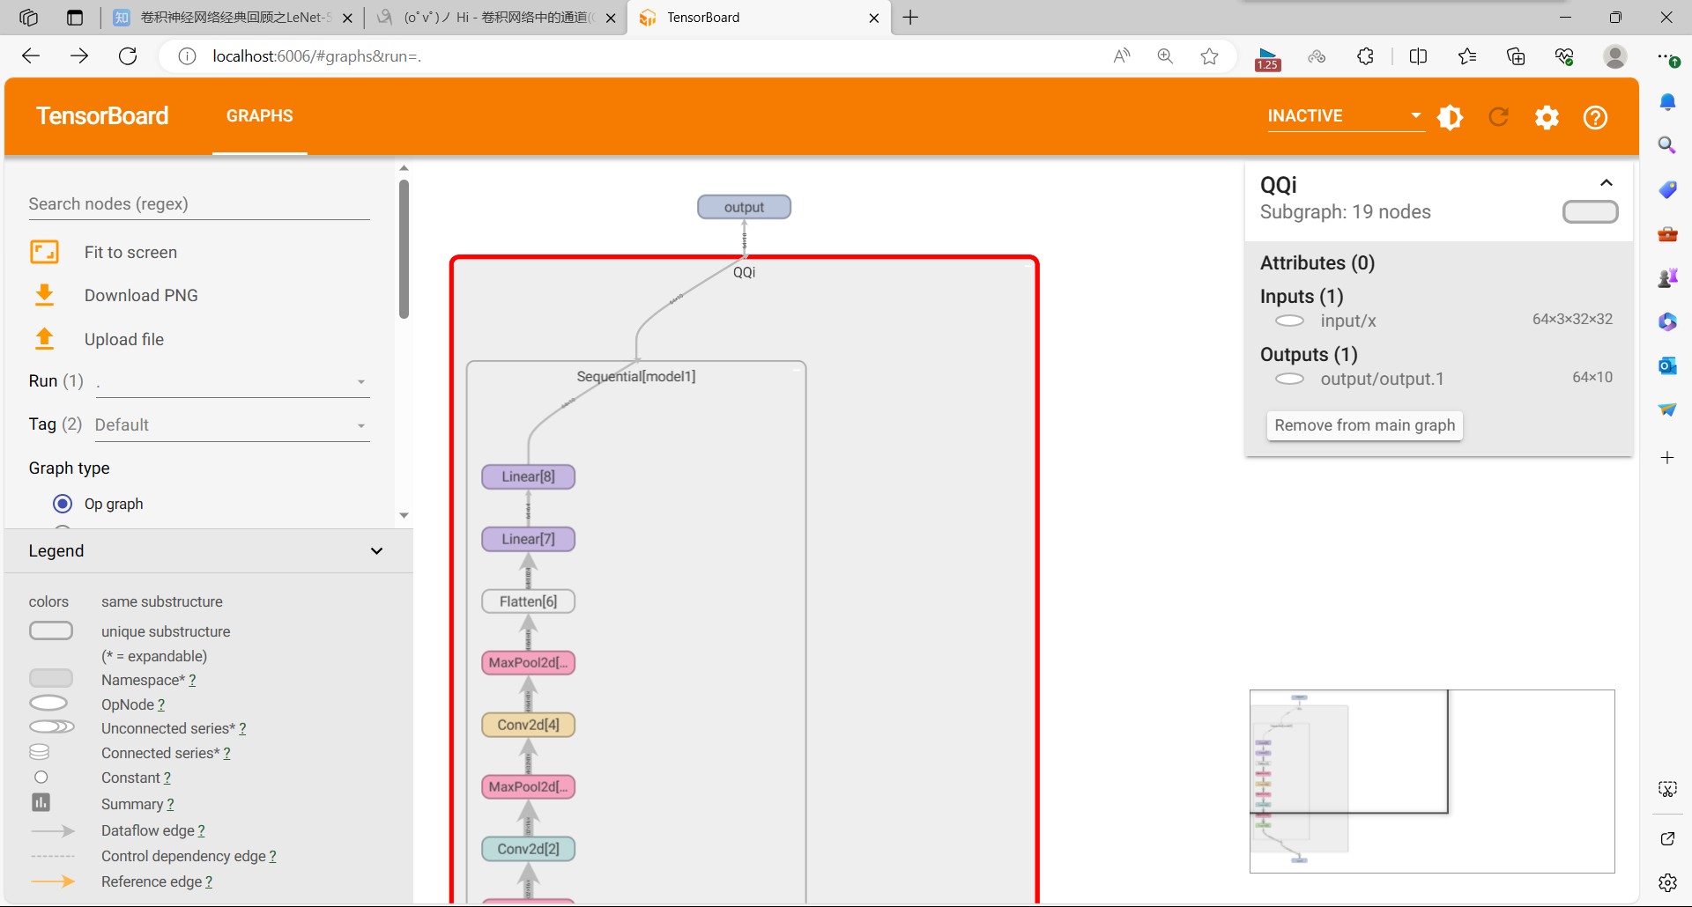Open the Dataflow edge help link
1692x907 pixels.
click(201, 830)
